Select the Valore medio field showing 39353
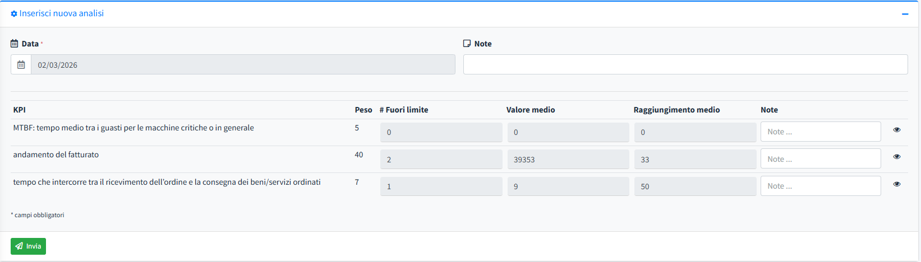This screenshot has width=921, height=262. pos(568,160)
